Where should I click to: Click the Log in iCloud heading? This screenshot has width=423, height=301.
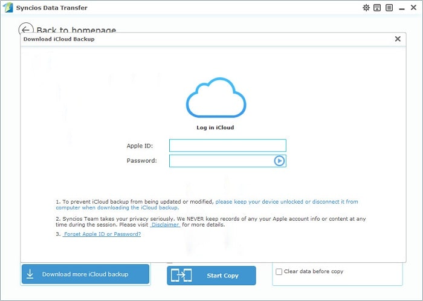(215, 128)
